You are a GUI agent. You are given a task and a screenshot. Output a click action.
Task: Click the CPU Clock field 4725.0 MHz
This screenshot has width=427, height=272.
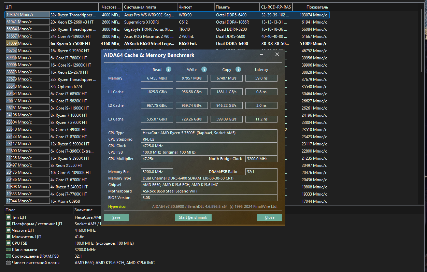pos(209,146)
